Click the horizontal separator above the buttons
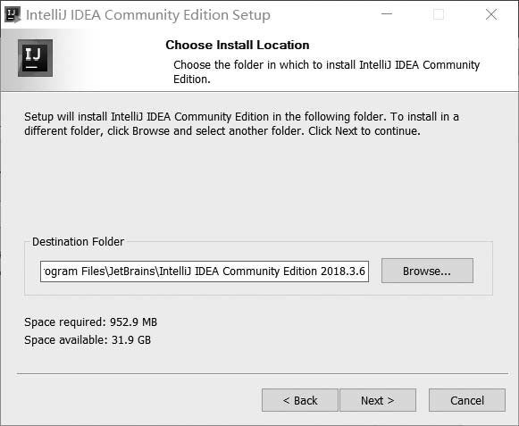Image resolution: width=519 pixels, height=426 pixels. point(263,373)
